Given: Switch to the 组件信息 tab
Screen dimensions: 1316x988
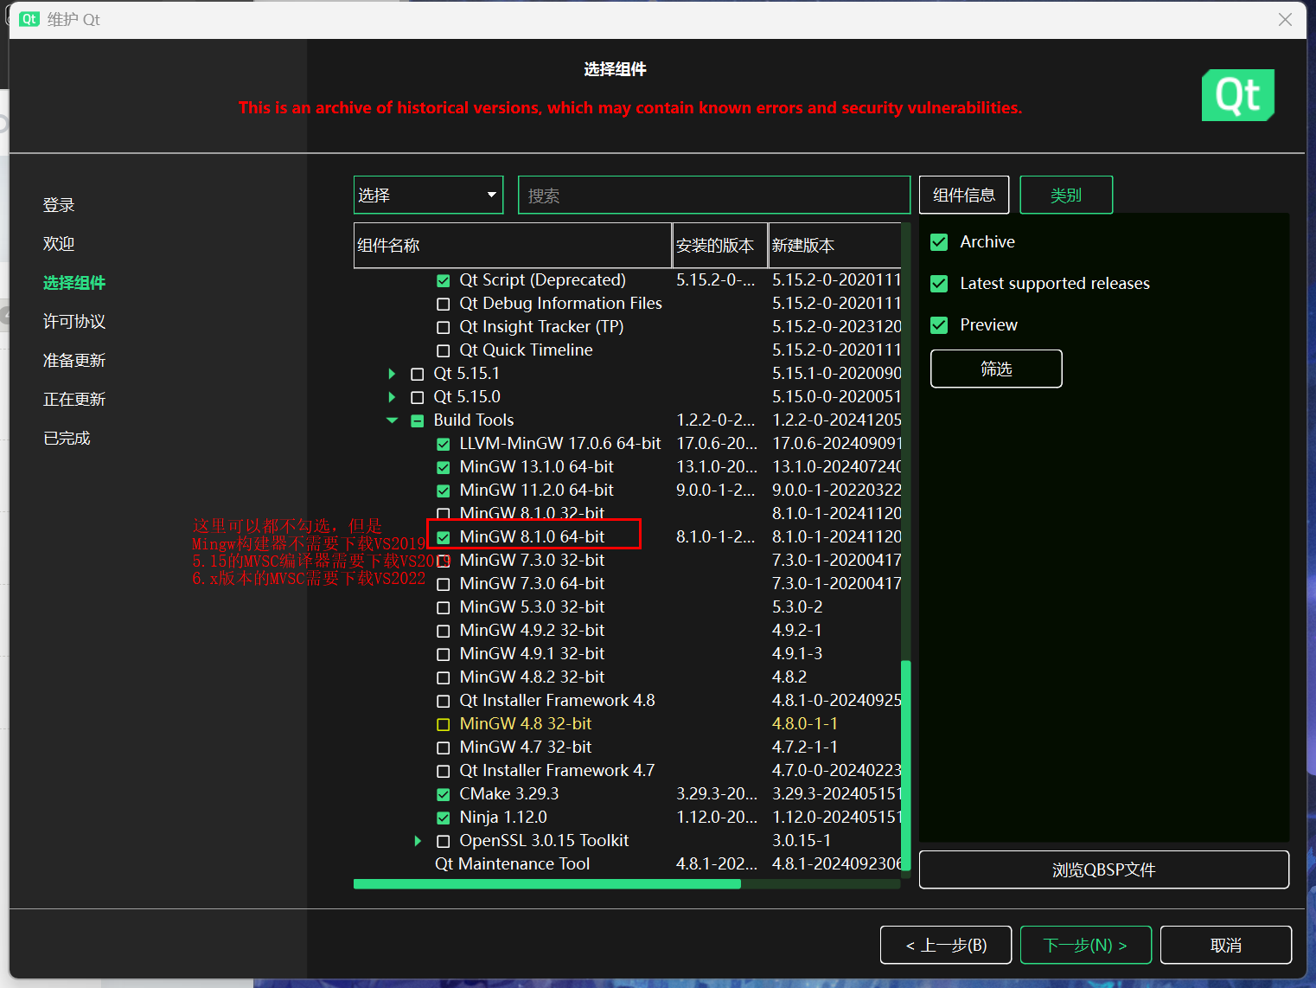Looking at the screenshot, I should 963,195.
